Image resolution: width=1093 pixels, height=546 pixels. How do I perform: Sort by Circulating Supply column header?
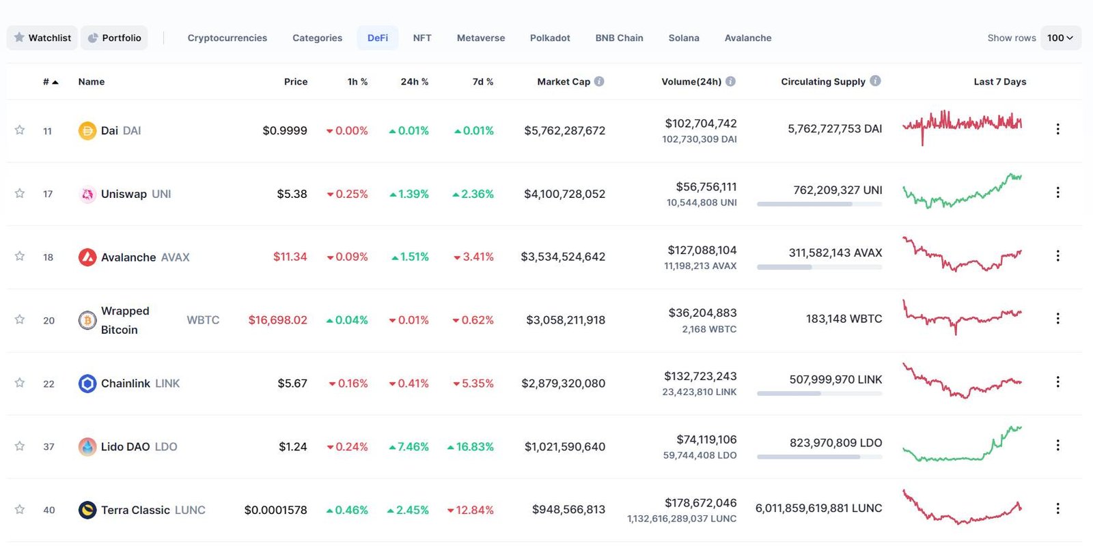823,82
